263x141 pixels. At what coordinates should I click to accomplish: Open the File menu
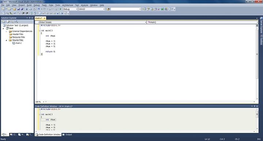pos(3,5)
